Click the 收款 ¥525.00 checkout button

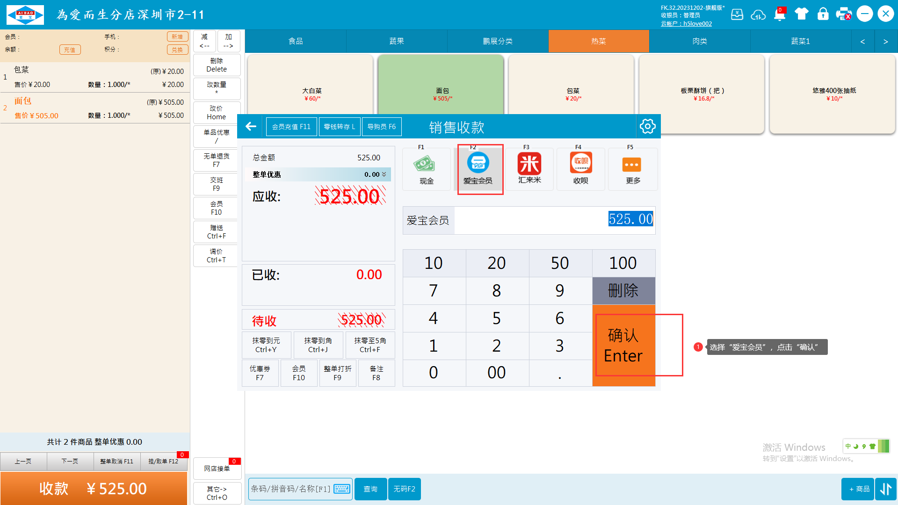point(94,489)
